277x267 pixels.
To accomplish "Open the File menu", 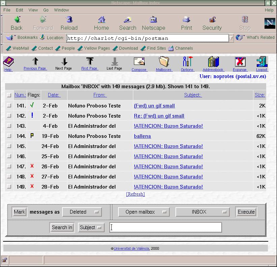I will 7,10.
